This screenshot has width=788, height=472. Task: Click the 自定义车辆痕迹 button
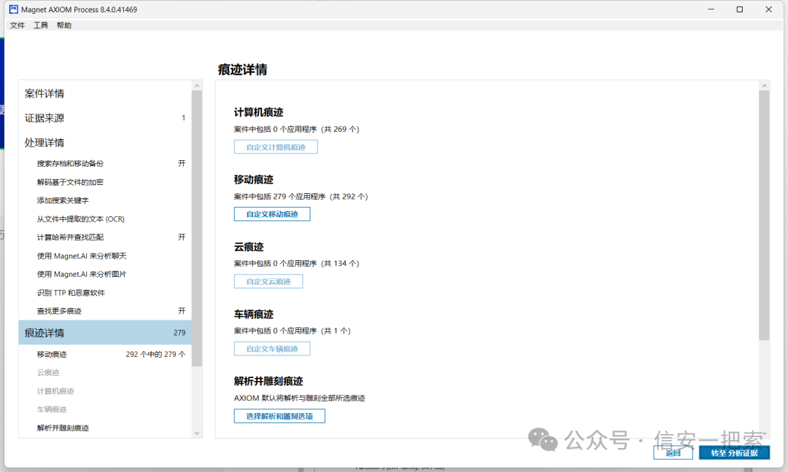point(272,349)
